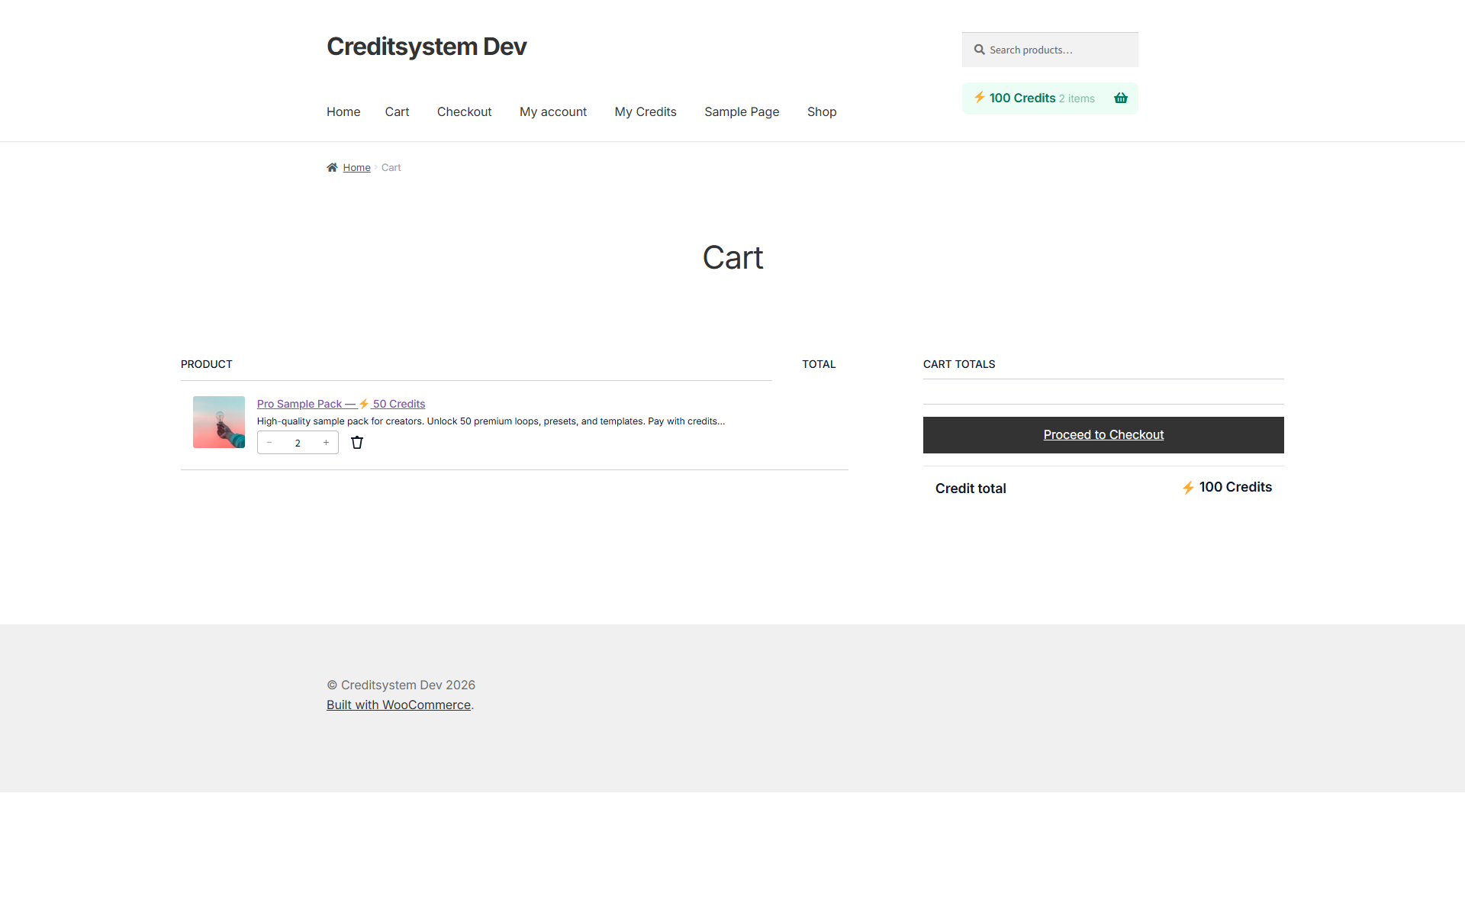
Task: Click the basket icon in header cart
Action: 1121,98
